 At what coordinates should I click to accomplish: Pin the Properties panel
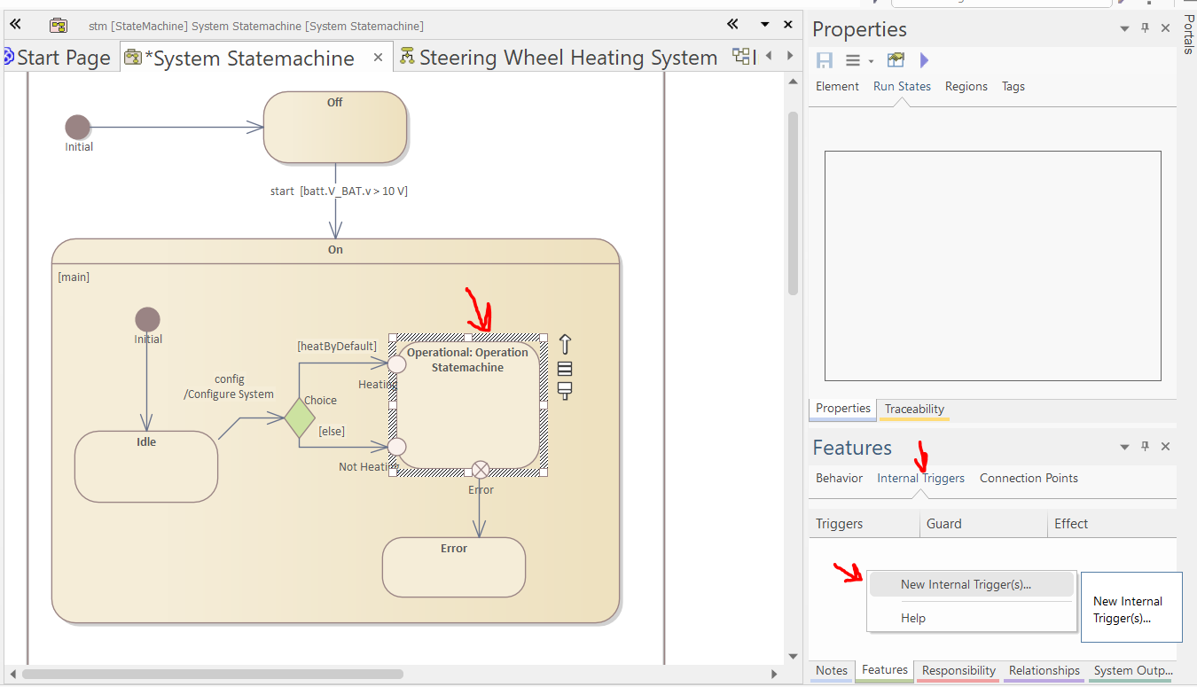tap(1145, 28)
